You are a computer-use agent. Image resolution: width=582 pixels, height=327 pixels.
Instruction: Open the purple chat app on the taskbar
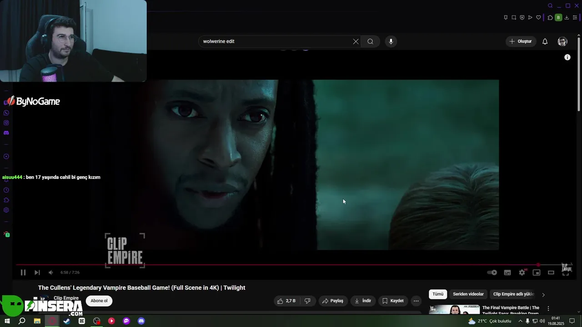click(126, 321)
